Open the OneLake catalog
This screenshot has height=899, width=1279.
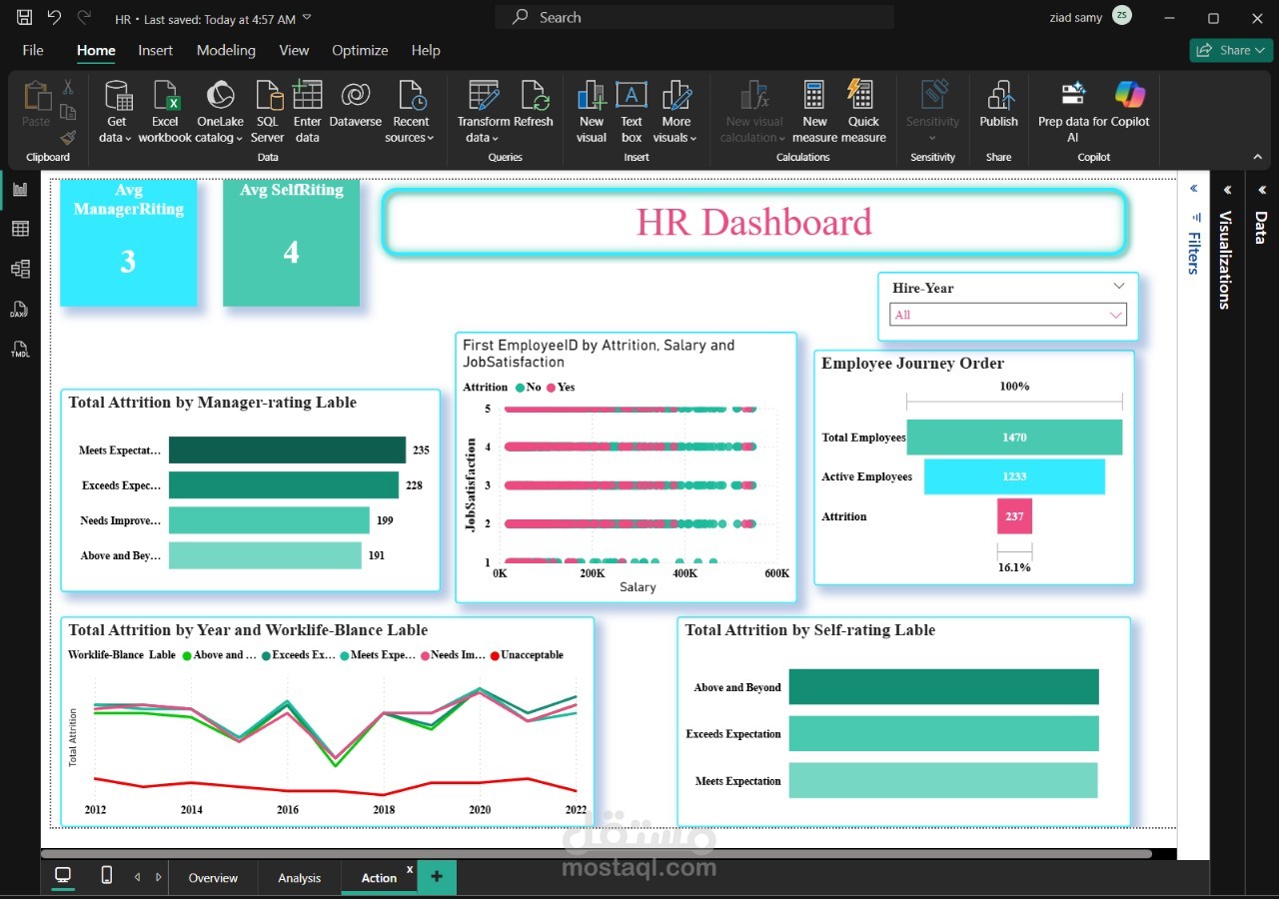coord(220,111)
